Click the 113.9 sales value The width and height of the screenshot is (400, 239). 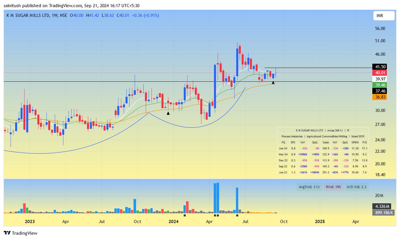click(326, 160)
